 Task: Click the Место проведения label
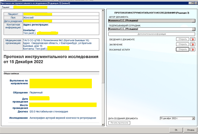point(20,107)
